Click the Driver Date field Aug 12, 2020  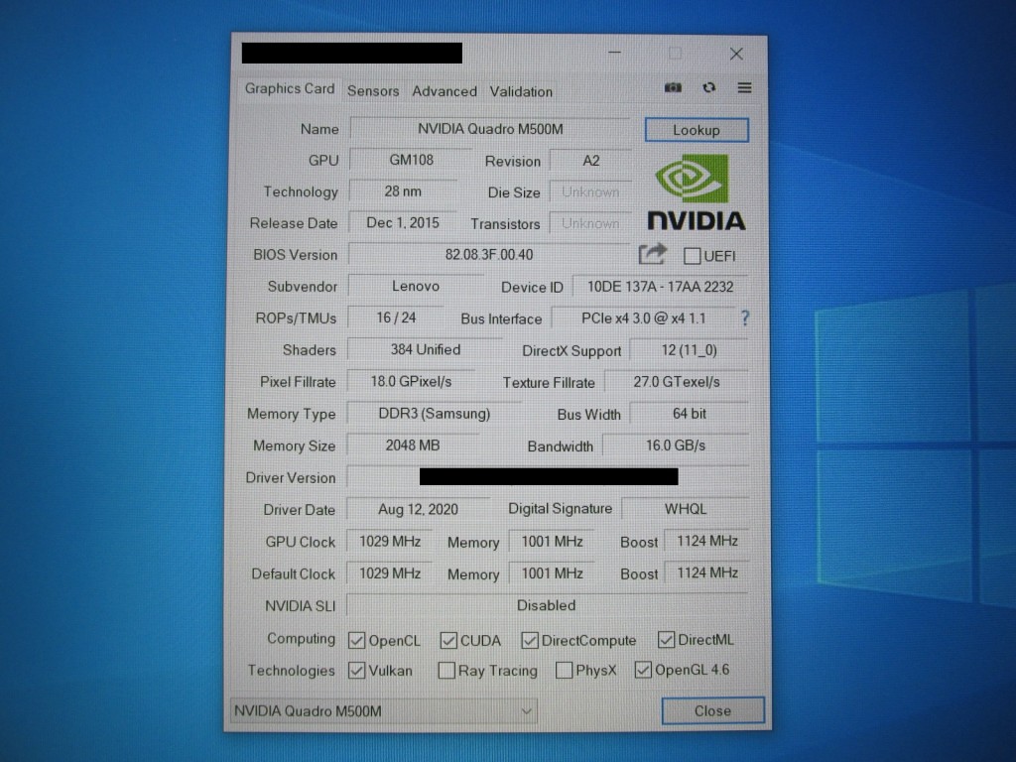click(x=418, y=509)
